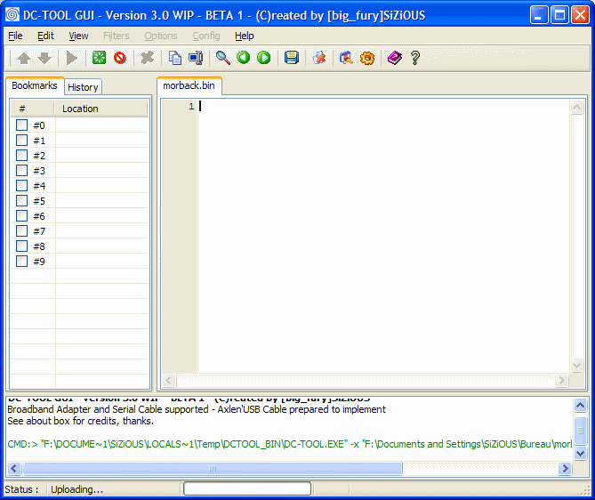Click the 'Uploading...' status text
This screenshot has width=595, height=500.
[77, 489]
